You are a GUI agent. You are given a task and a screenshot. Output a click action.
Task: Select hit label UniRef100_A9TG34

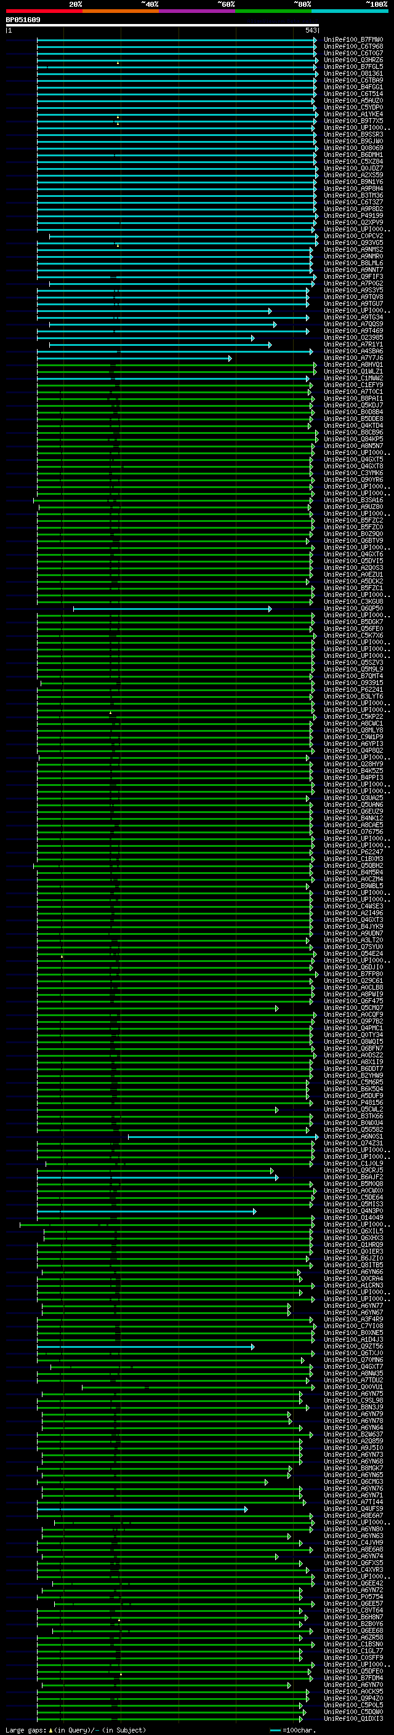click(x=353, y=317)
